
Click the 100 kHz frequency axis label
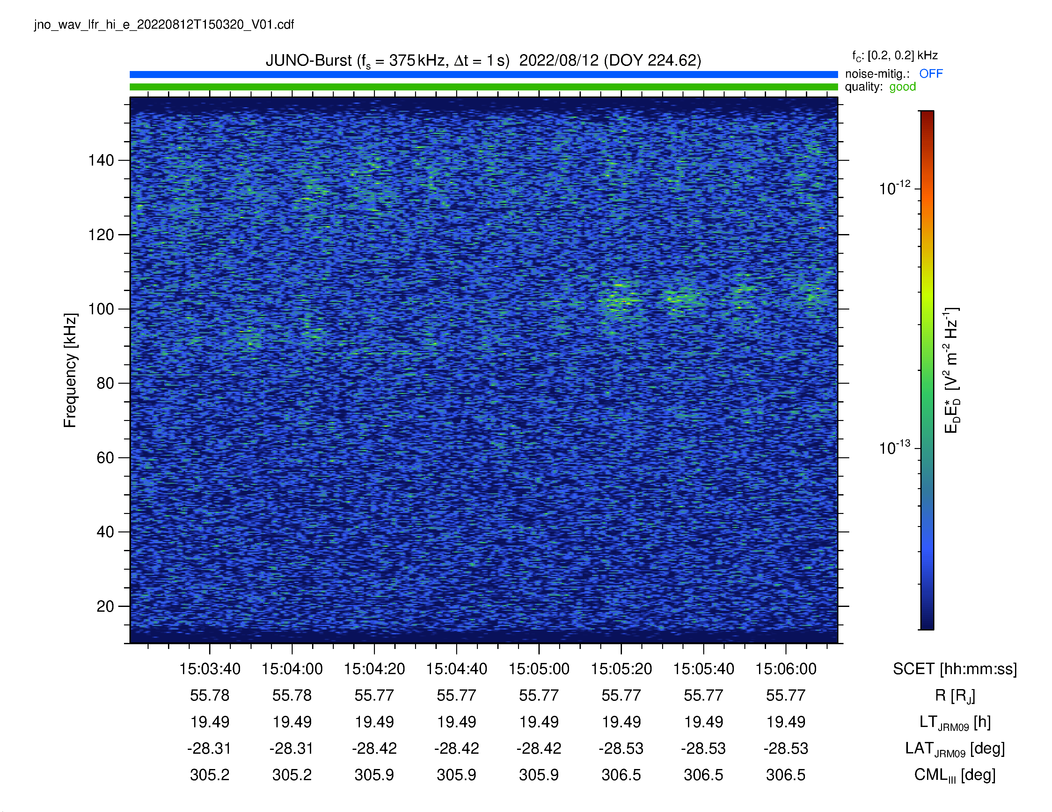(x=101, y=309)
